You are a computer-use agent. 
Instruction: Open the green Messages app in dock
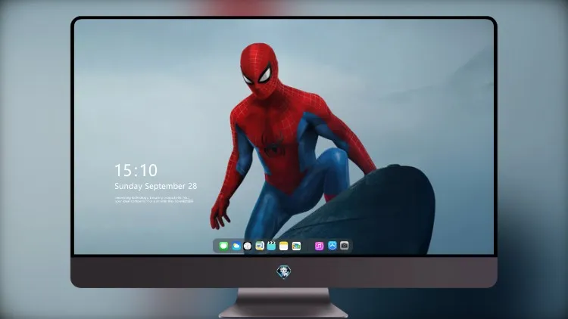point(223,246)
